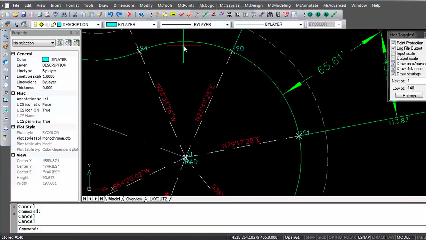Click the cyan Color swatch in properties
Viewport: 426px width, 240px height.
45,60
